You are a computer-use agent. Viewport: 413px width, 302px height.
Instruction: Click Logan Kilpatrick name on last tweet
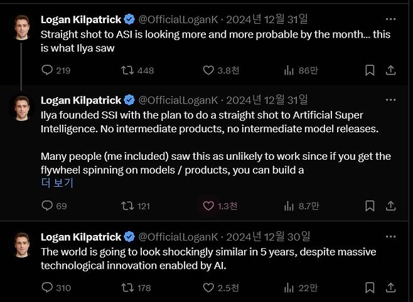pos(81,237)
